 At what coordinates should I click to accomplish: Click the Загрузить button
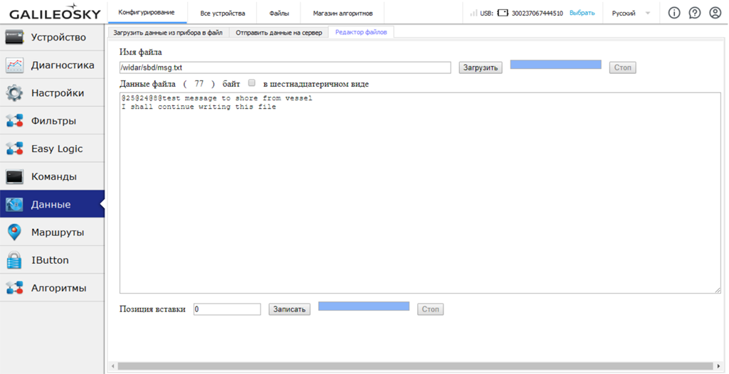point(481,68)
